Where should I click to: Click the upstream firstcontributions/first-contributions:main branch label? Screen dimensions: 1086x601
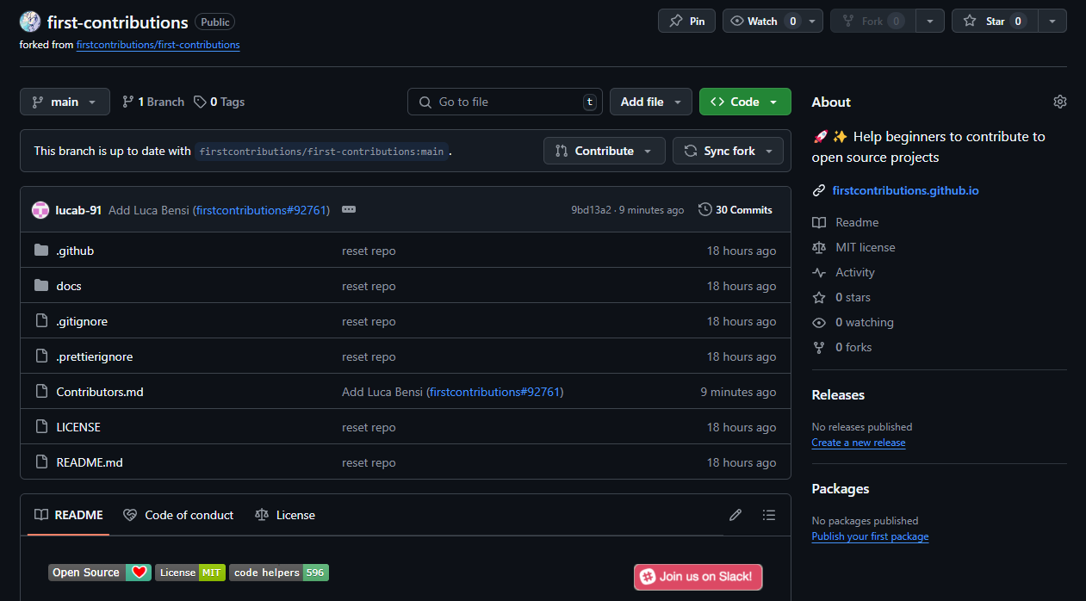pyautogui.click(x=321, y=152)
